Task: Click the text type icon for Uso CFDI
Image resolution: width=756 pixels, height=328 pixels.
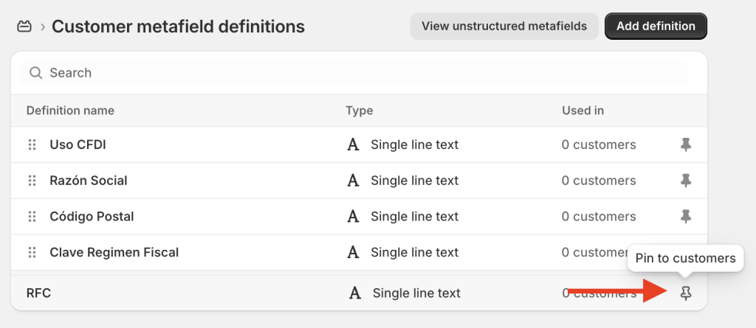Action: coord(354,144)
